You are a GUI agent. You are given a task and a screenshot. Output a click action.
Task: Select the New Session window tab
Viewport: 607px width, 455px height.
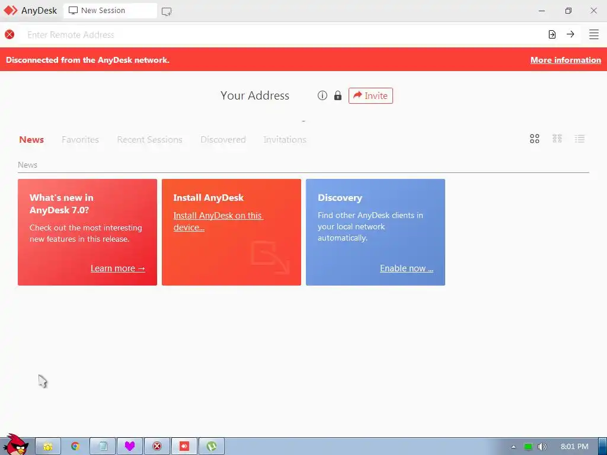tap(110, 11)
